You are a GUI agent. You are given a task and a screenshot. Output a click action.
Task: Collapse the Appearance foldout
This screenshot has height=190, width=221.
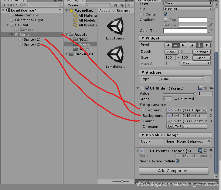click(x=141, y=105)
